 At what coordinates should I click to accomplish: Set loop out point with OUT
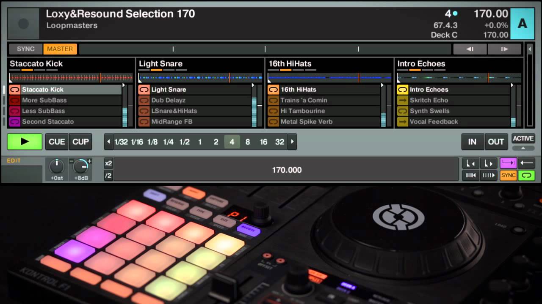[496, 142]
